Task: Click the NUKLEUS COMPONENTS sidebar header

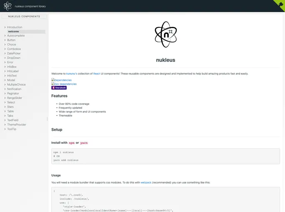Action: [x=24, y=16]
